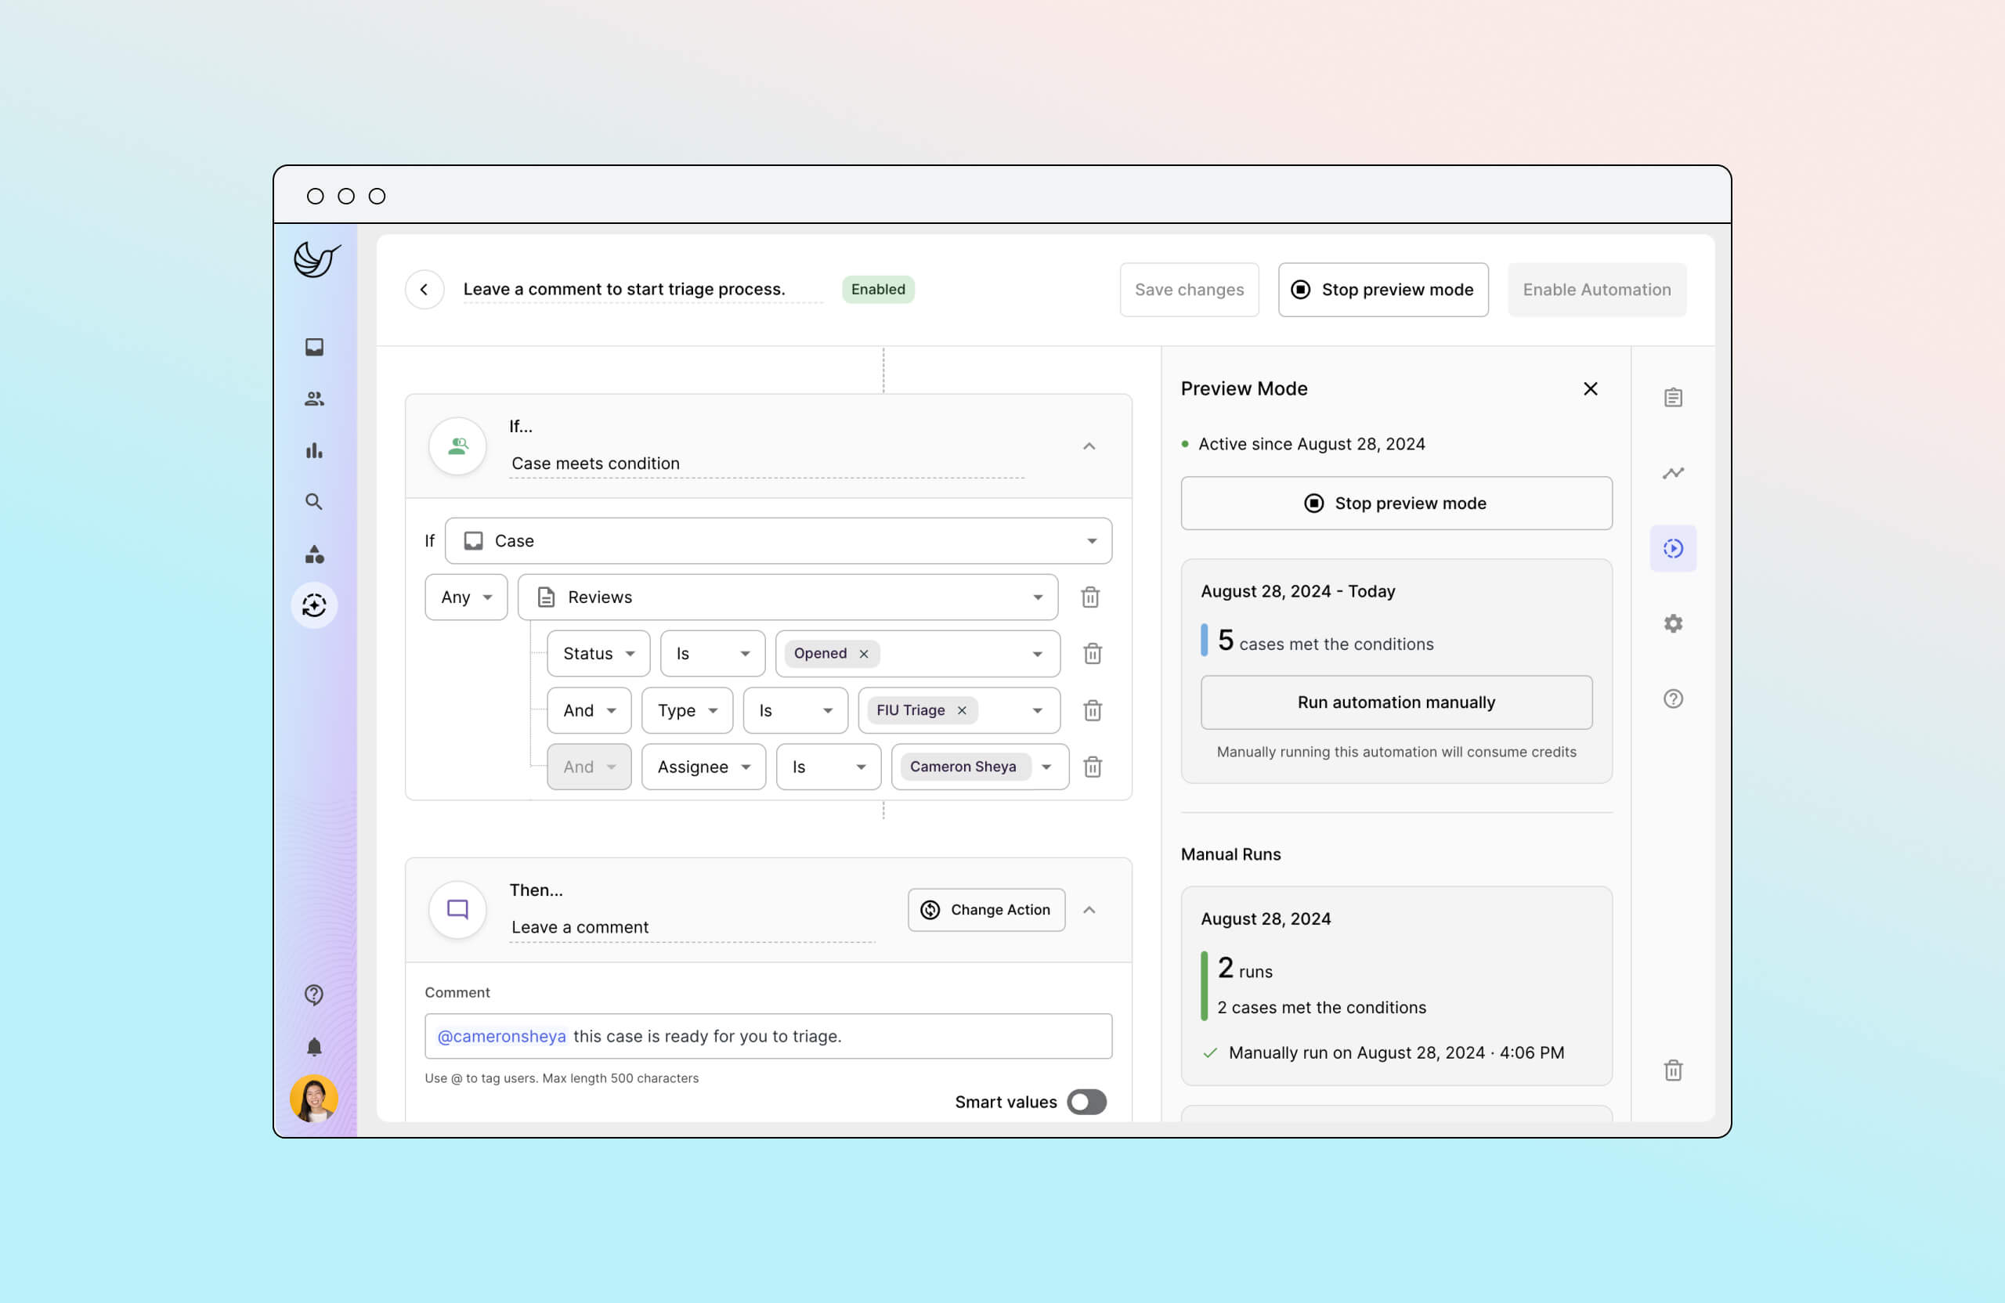This screenshot has height=1303, width=2005.
Task: Click Run automation manually button
Action: click(1397, 701)
